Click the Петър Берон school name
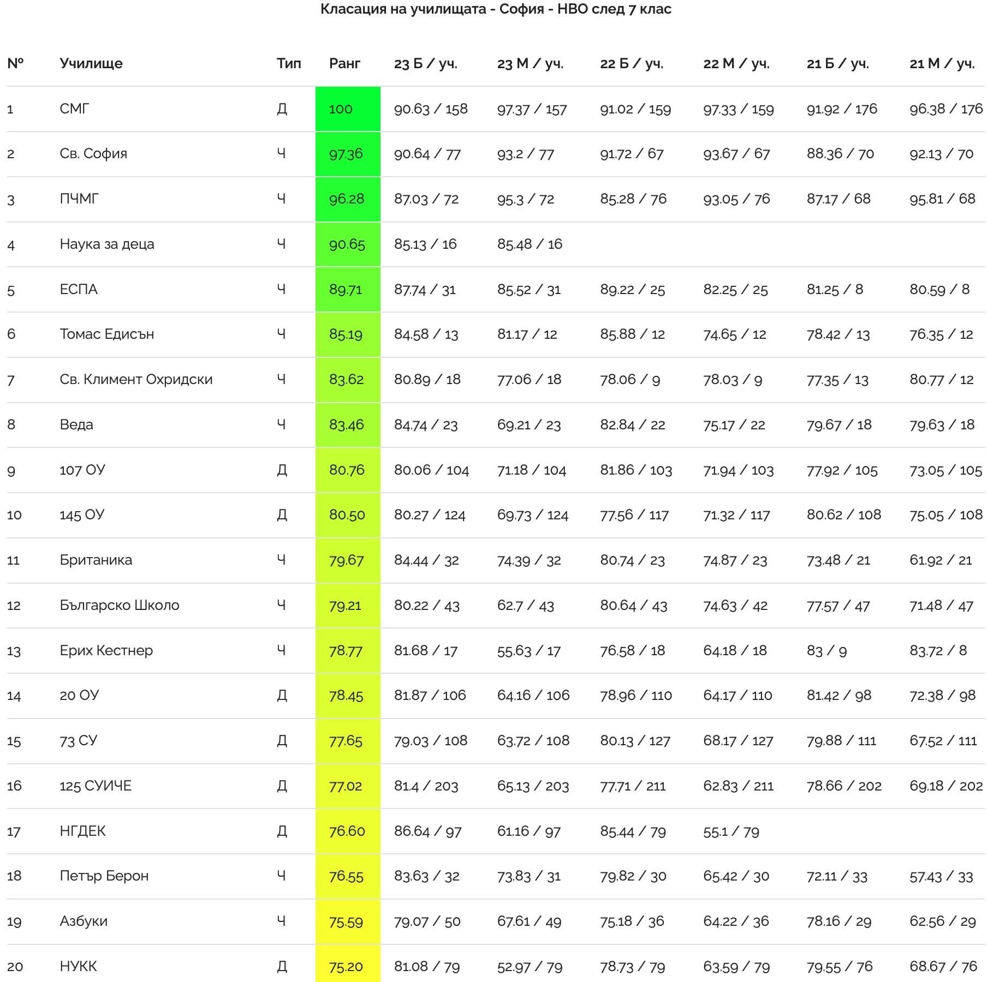The width and height of the screenshot is (987, 982). [x=104, y=876]
